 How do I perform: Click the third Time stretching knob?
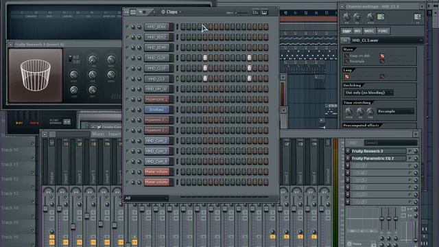370,112
